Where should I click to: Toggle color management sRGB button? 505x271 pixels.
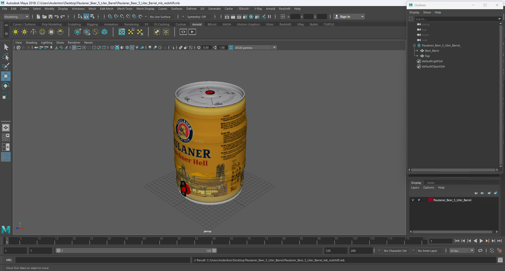coord(231,48)
